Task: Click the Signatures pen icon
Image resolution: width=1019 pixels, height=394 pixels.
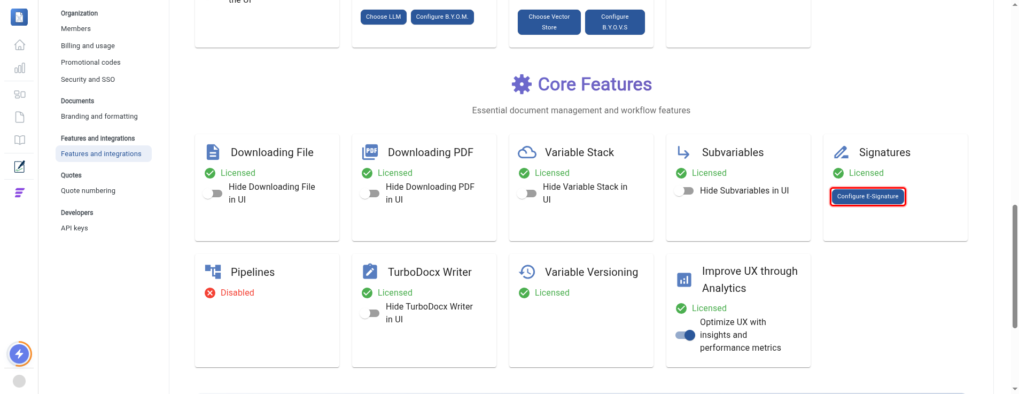Action: click(841, 152)
